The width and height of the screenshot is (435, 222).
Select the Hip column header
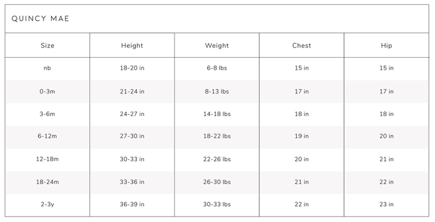pos(386,46)
